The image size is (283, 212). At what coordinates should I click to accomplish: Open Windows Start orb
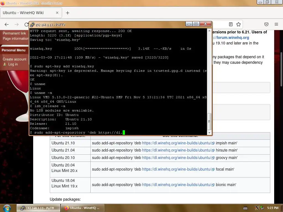(x=7, y=208)
